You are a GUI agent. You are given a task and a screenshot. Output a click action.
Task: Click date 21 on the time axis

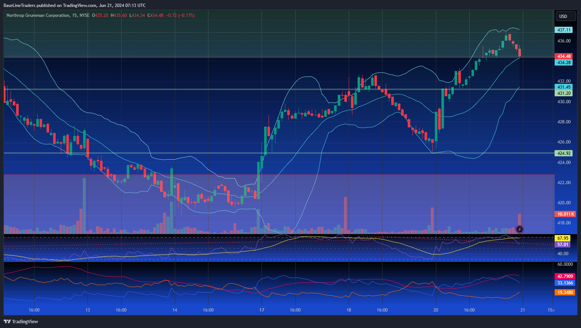click(523, 310)
